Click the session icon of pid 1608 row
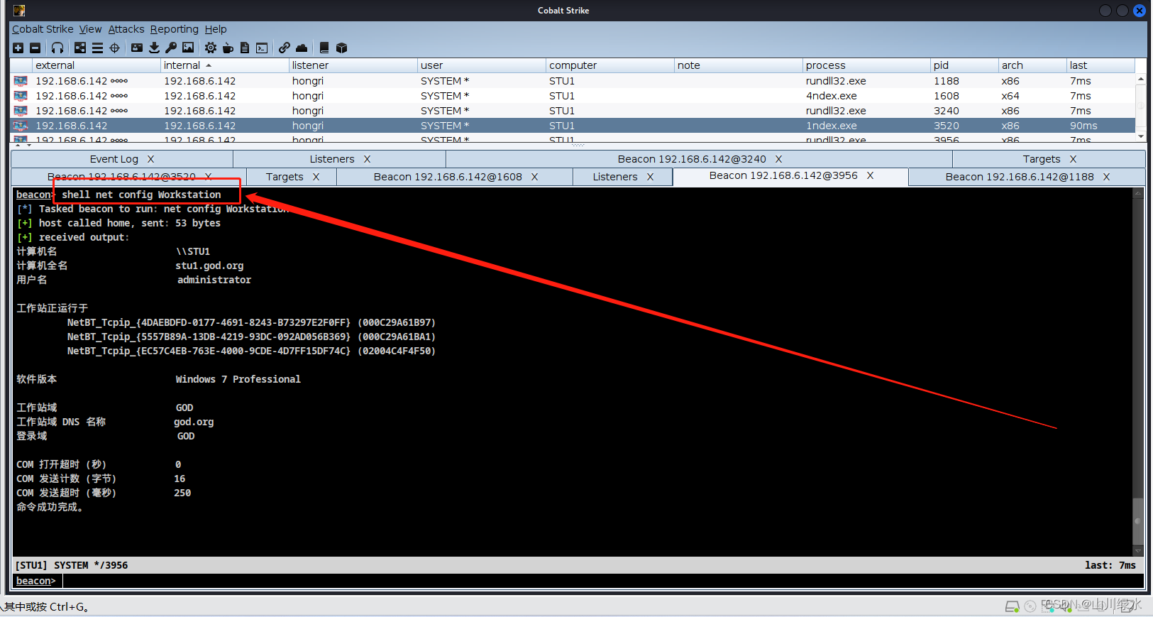Screen dimensions: 1153x617 [21, 96]
